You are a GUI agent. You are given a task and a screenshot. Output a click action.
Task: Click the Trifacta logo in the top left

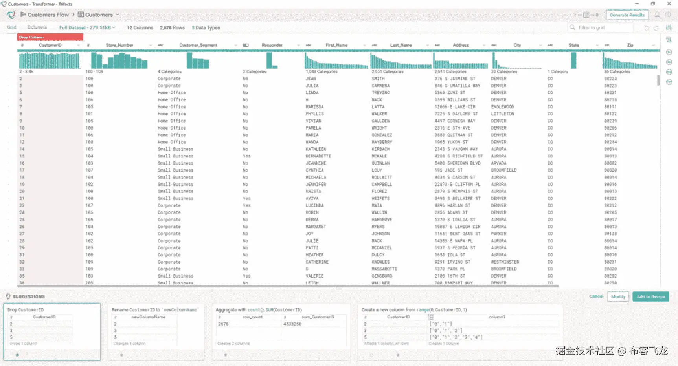click(11, 15)
